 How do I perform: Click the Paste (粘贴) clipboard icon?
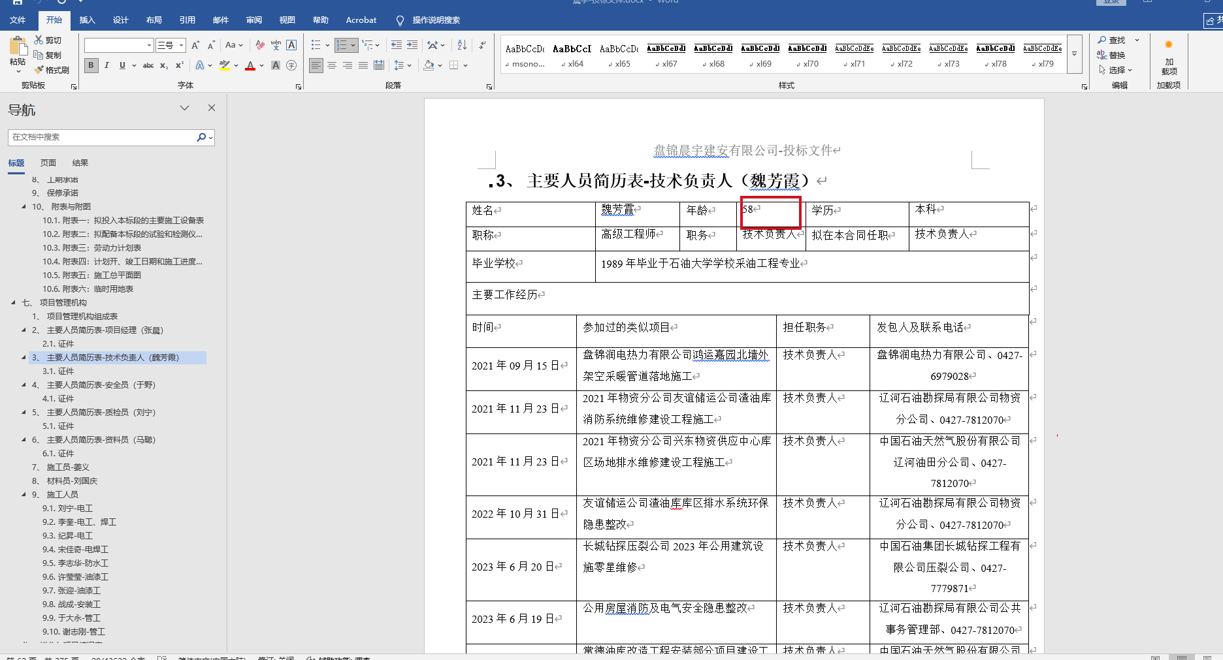click(18, 47)
